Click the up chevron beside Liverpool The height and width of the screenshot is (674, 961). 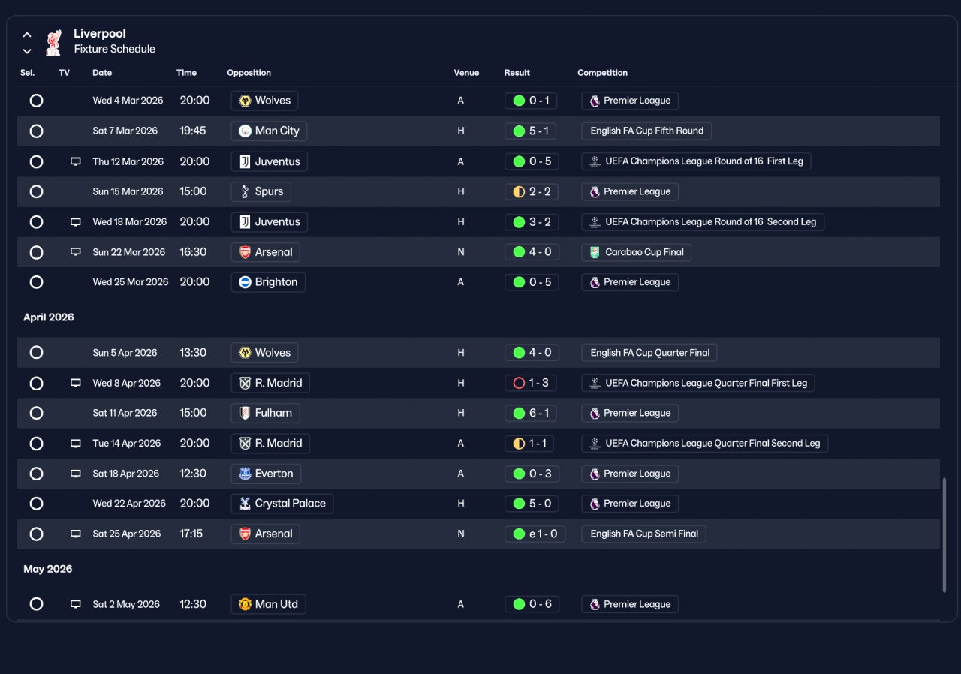27,35
